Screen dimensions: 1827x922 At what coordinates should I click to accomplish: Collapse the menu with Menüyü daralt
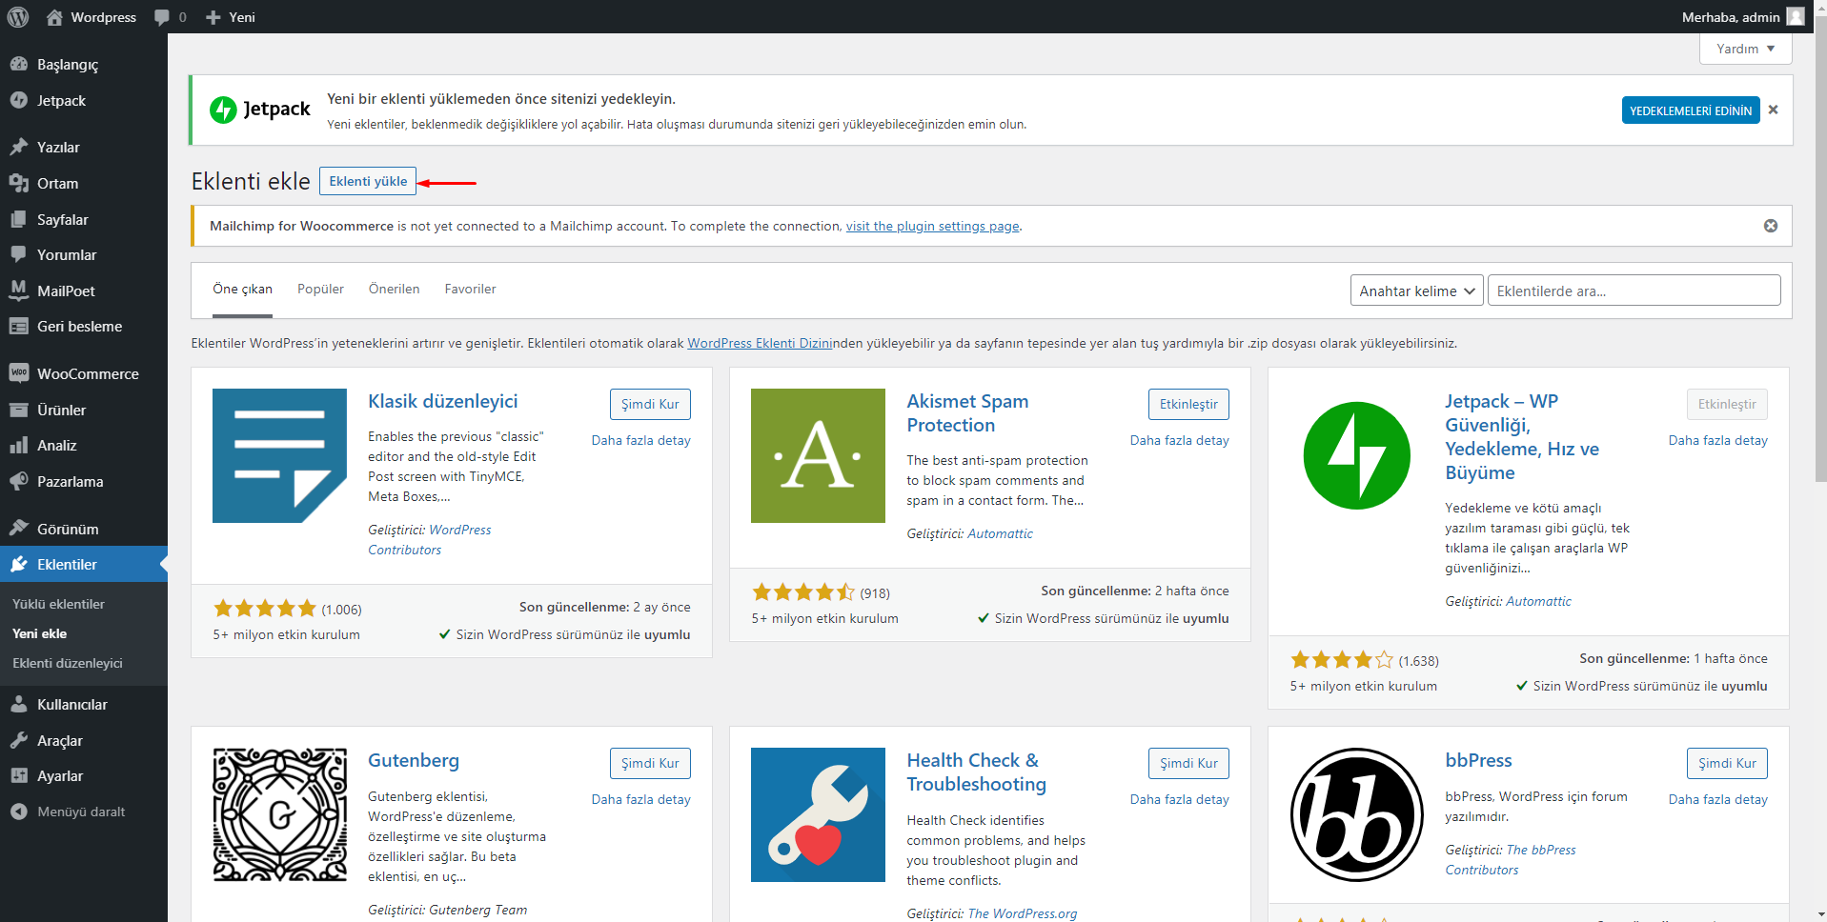click(80, 812)
